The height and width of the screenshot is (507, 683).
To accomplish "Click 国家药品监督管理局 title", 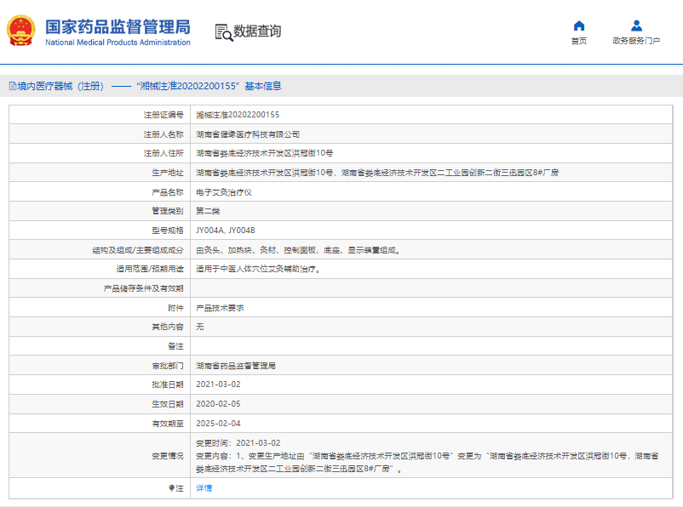I will pos(118,27).
